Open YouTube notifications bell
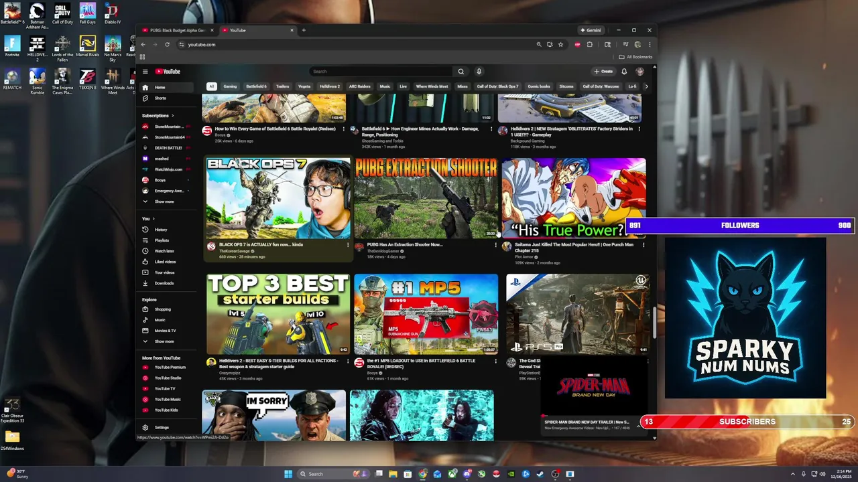Image resolution: width=858 pixels, height=482 pixels. point(624,72)
